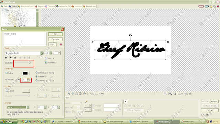Click into the Theef Ribeiro text box
220x124 pixels.
25,39
